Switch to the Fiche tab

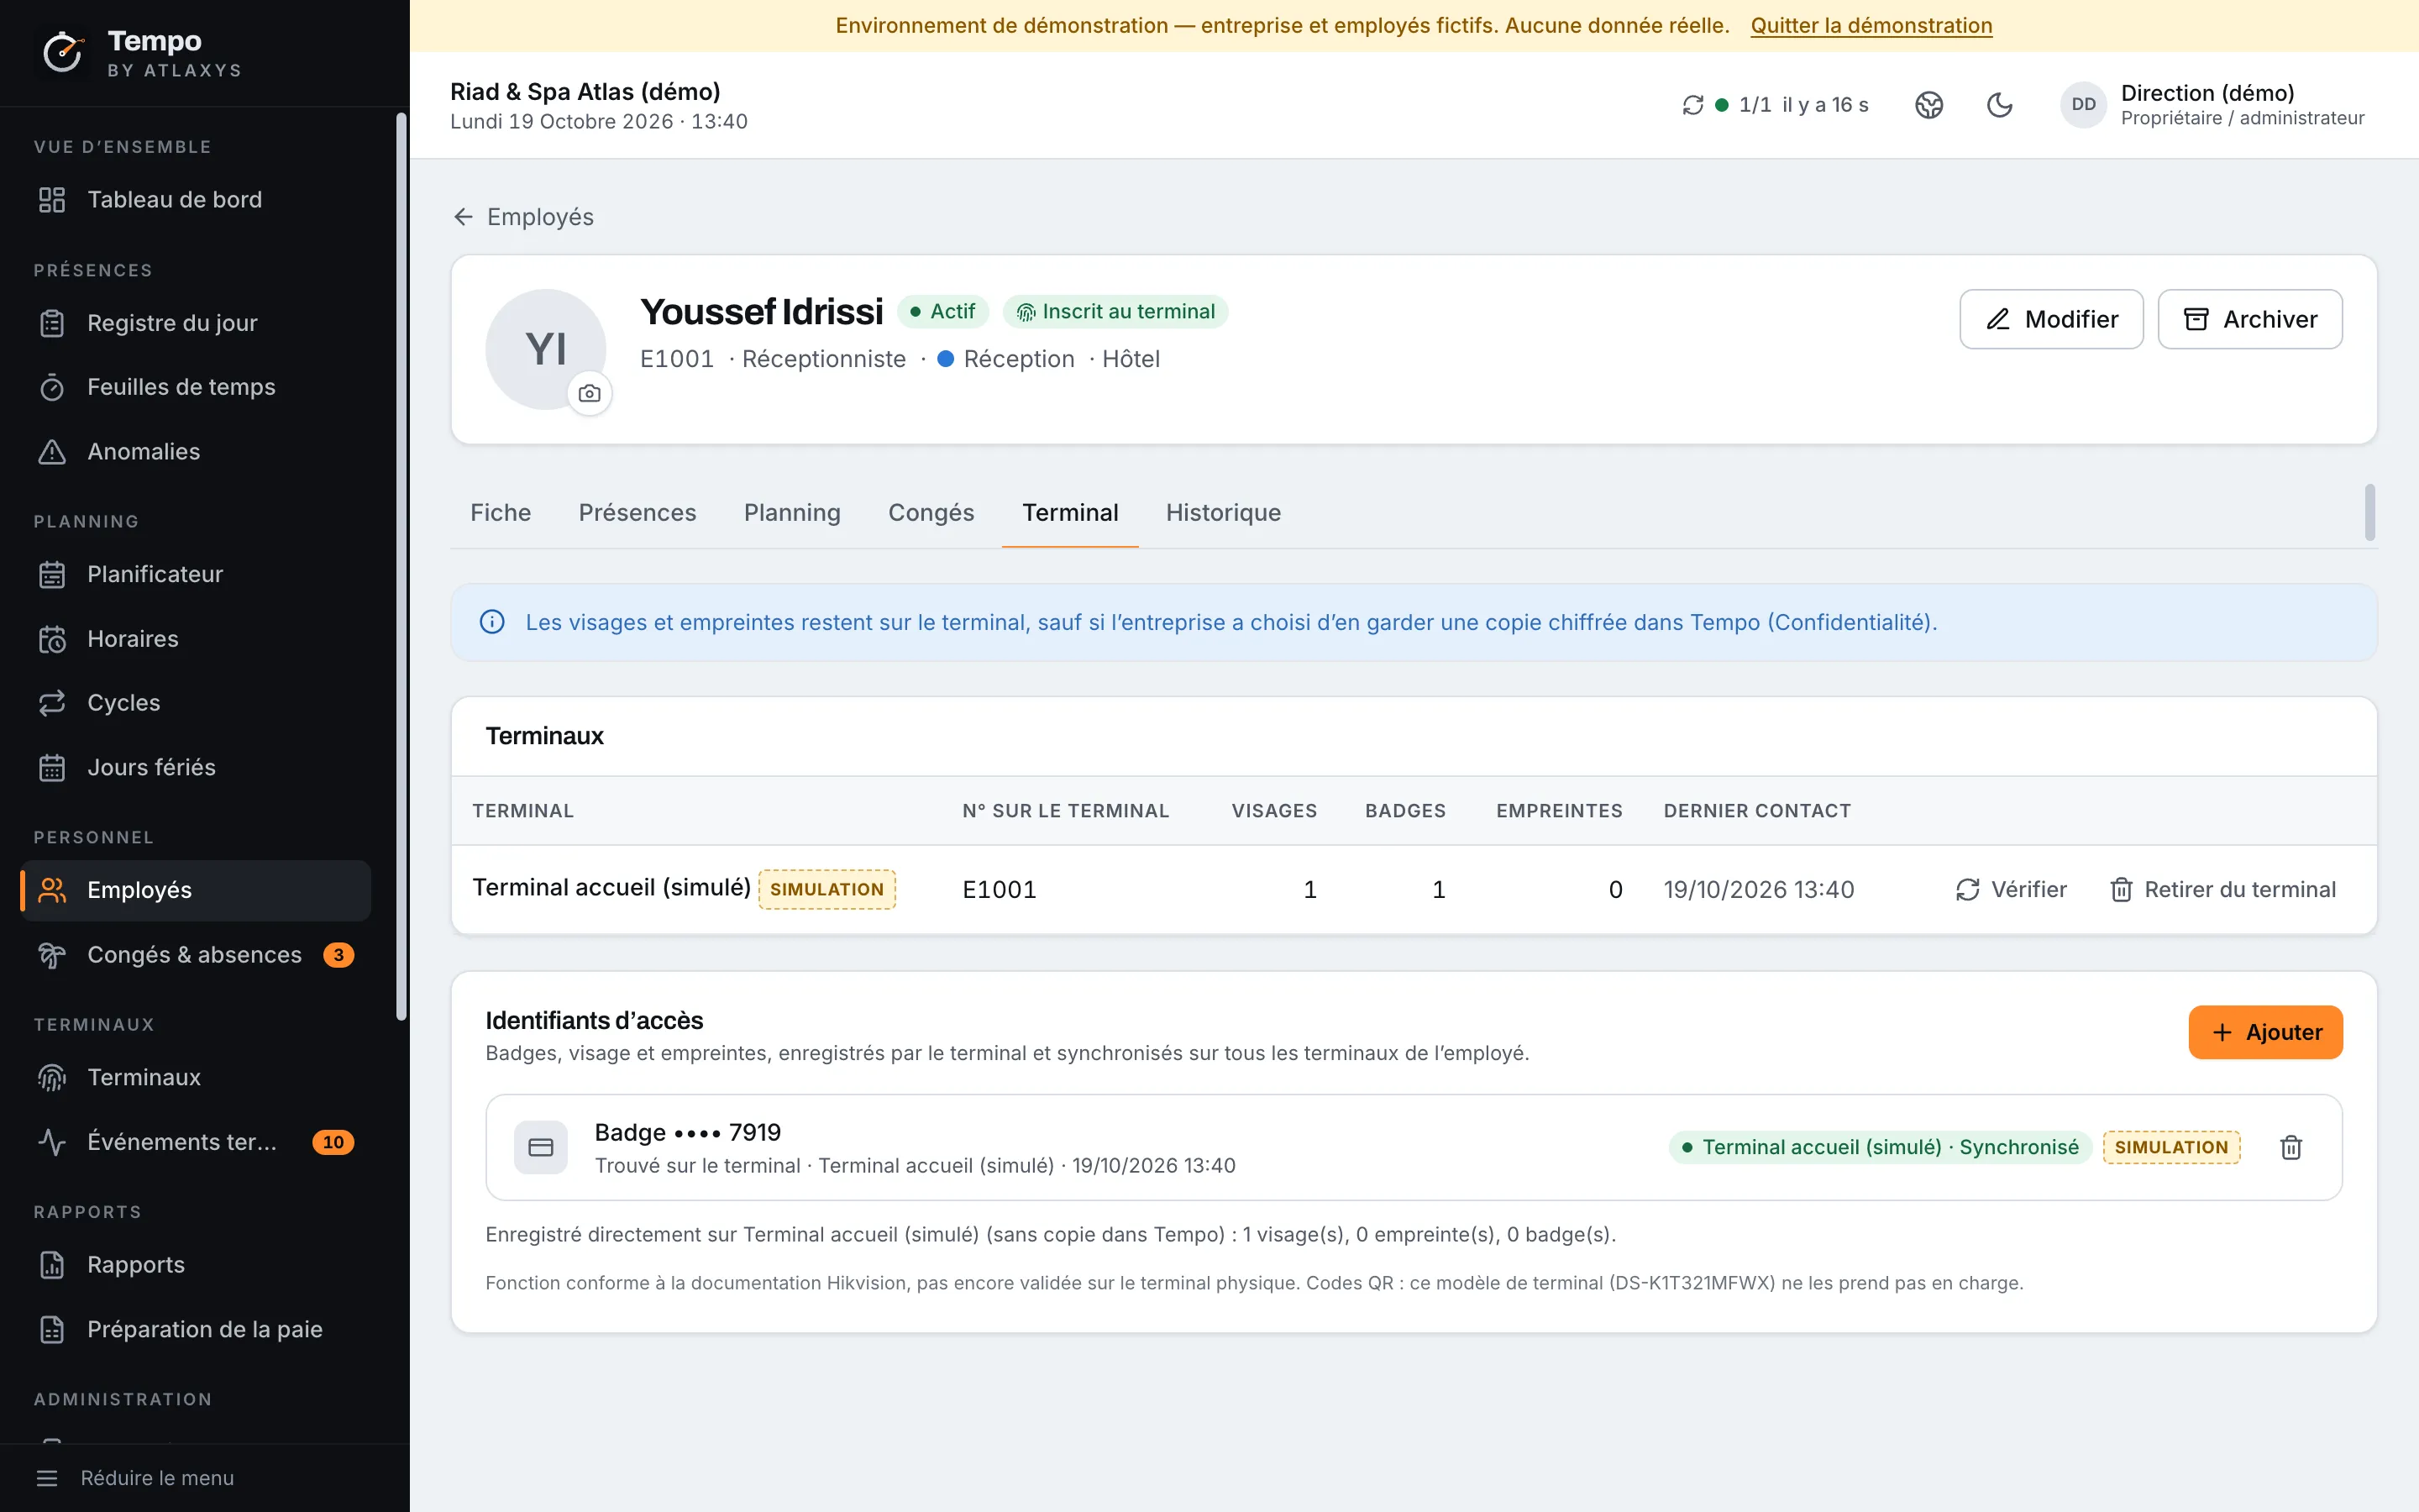click(x=501, y=513)
